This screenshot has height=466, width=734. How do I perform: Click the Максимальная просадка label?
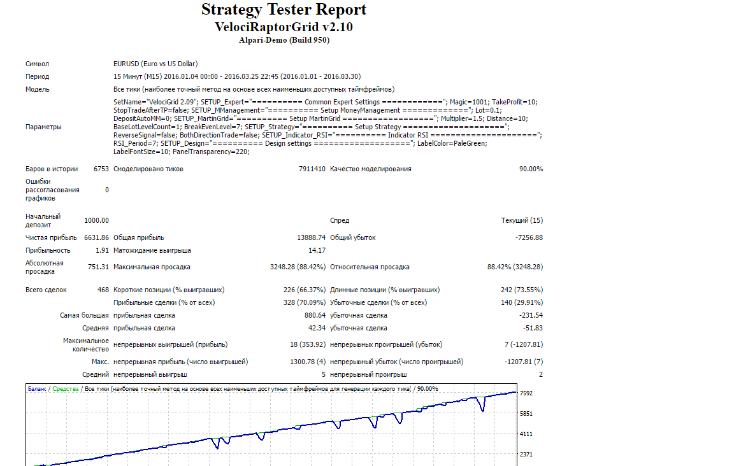(152, 267)
